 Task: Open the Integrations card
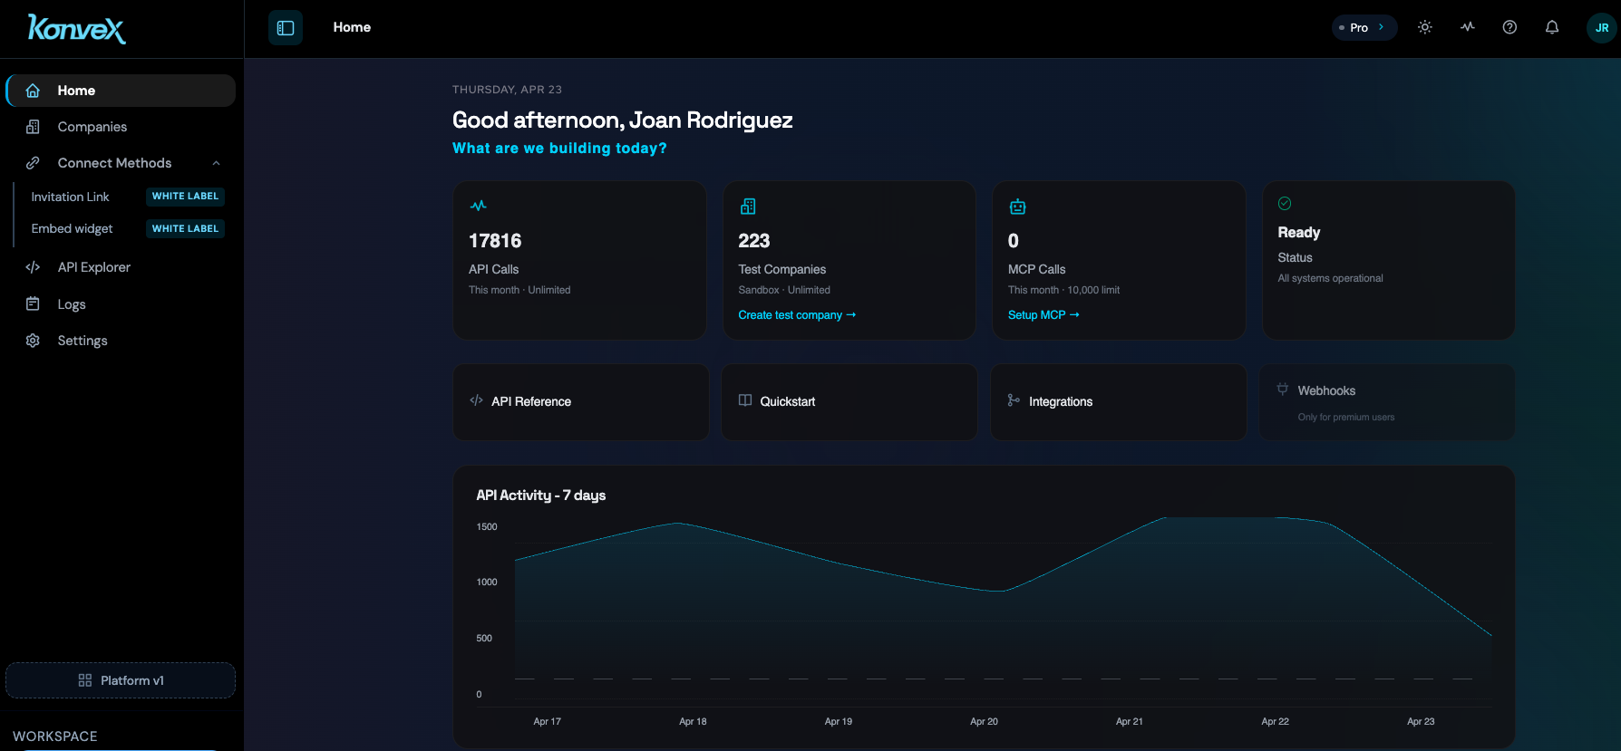(x=1119, y=402)
